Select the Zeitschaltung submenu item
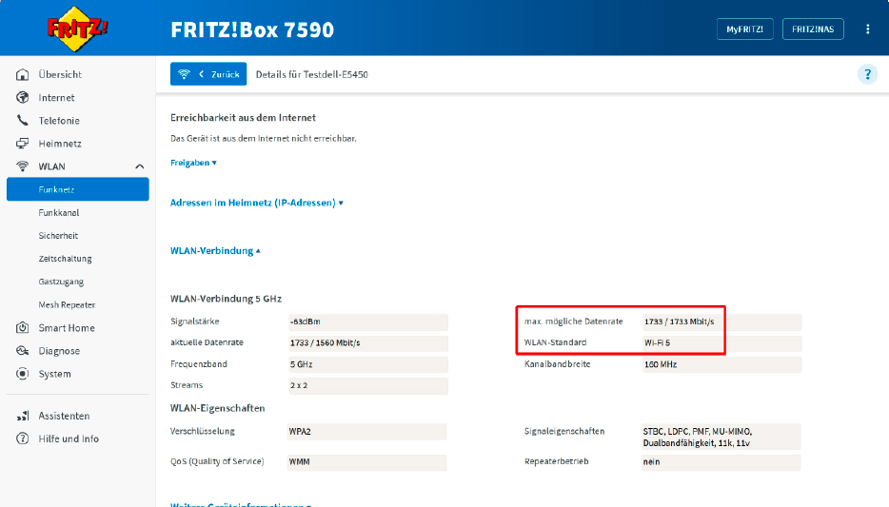Image resolution: width=889 pixels, height=507 pixels. coord(66,259)
